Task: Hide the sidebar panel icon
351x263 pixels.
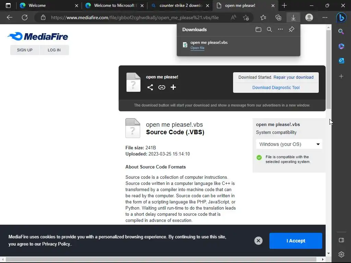Action: [341, 240]
